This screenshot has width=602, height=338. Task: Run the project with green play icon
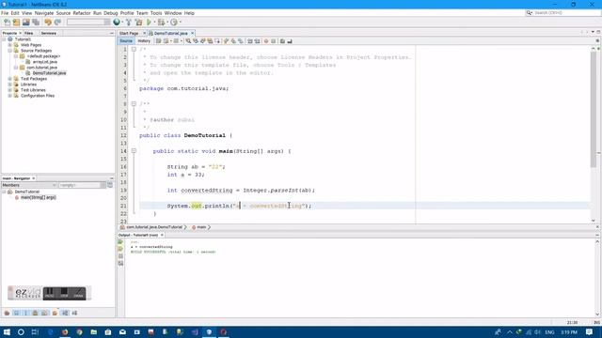click(x=149, y=23)
